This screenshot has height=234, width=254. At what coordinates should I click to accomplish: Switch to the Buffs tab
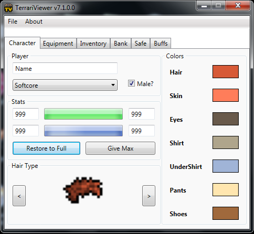(x=161, y=44)
